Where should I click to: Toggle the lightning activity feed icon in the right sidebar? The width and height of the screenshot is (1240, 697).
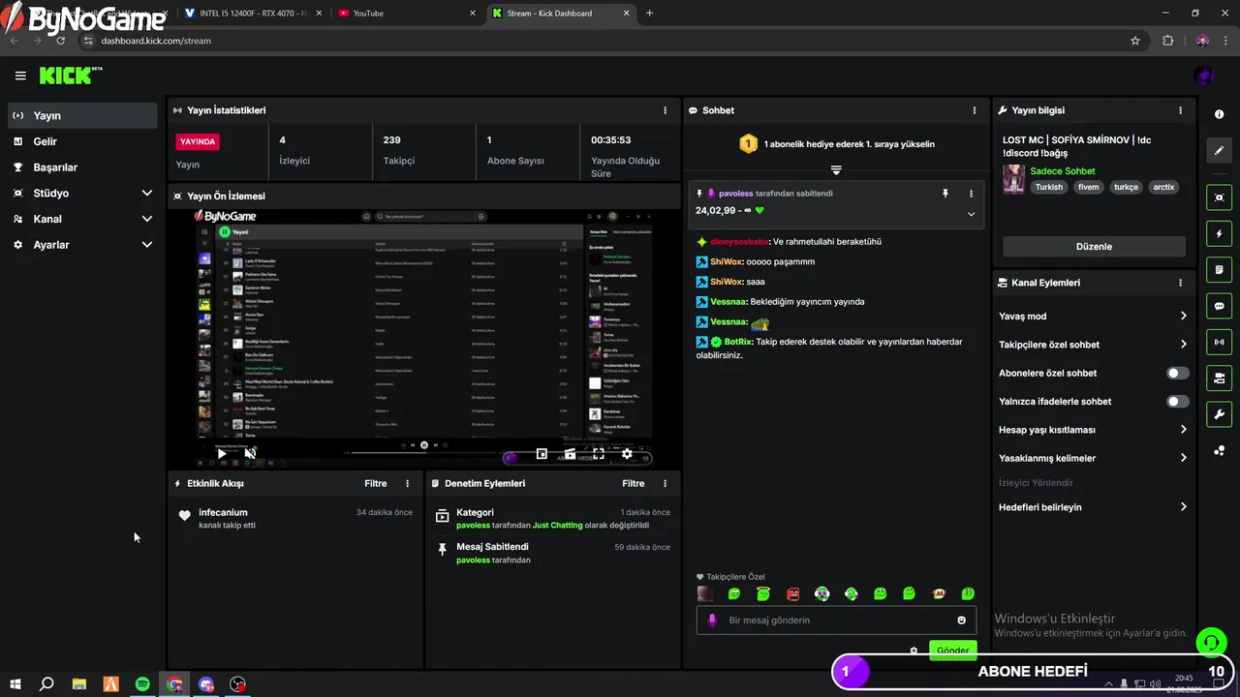coord(1219,233)
